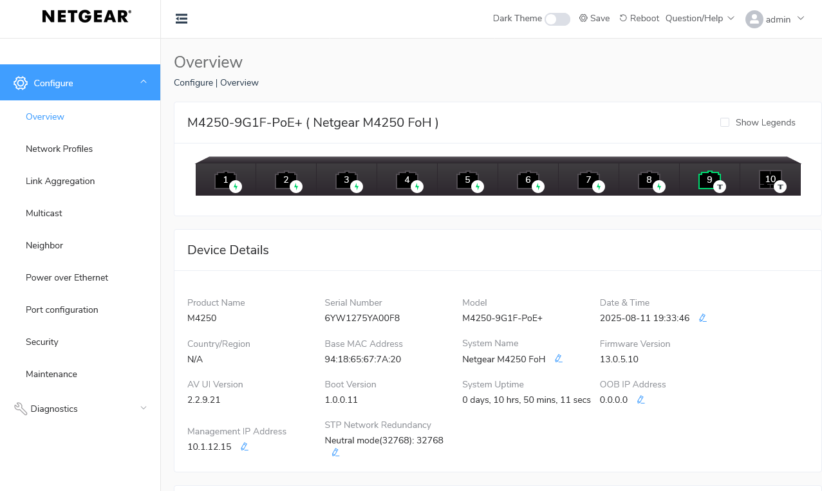
Task: Enable the Show Legends checkbox
Action: (725, 122)
